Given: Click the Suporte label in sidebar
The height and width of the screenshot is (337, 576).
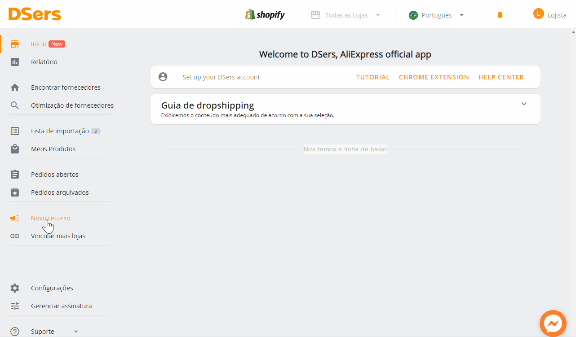Looking at the screenshot, I should (43, 332).
